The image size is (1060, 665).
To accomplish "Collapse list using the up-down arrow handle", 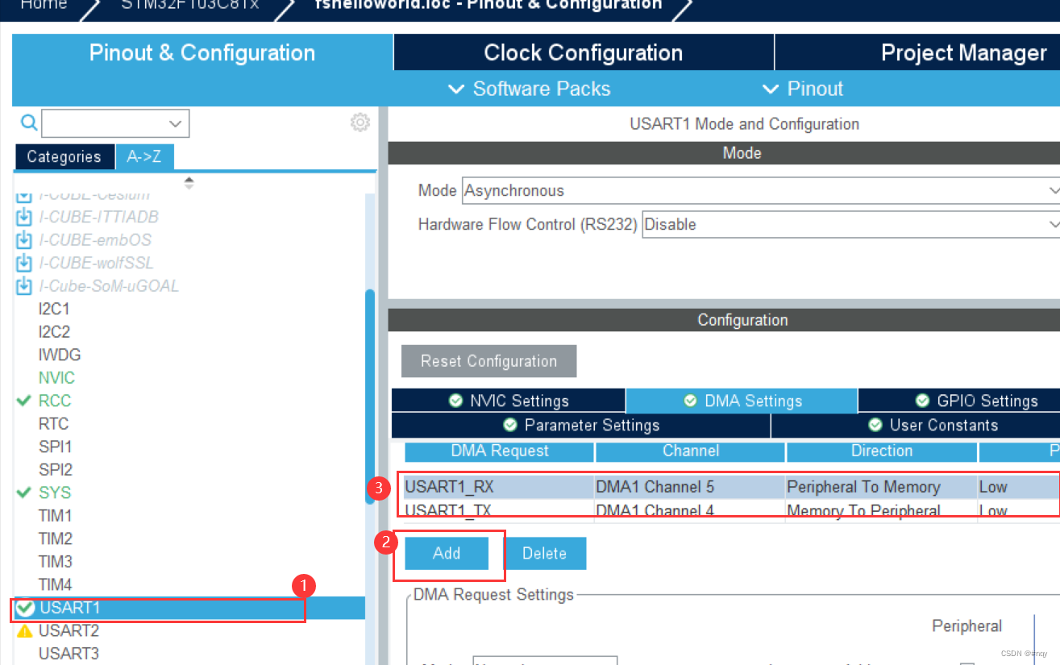I will [x=189, y=183].
